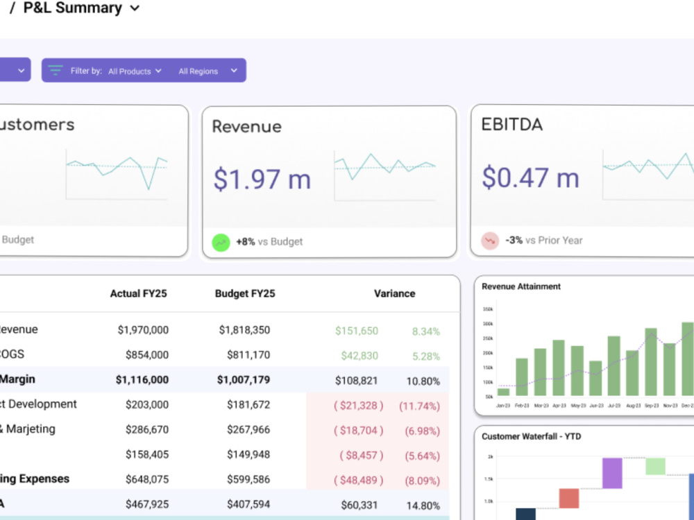The image size is (694, 520).
Task: Select Margin actual $1,116,000 cell
Action: pyautogui.click(x=142, y=380)
